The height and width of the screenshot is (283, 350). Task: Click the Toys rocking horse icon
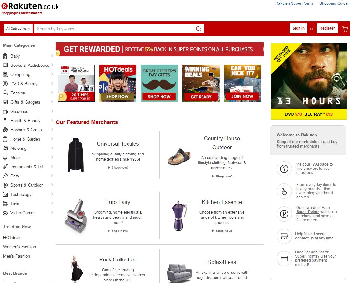(x=5, y=204)
